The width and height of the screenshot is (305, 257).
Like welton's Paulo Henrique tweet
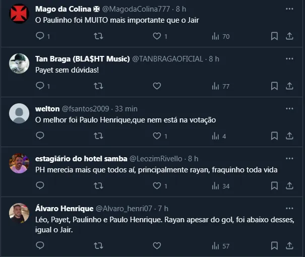pos(157,136)
